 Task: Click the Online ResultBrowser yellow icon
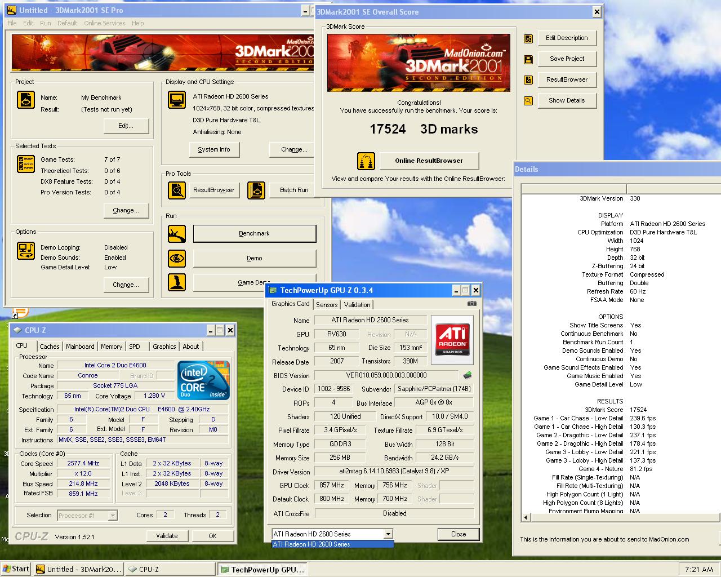[x=366, y=161]
